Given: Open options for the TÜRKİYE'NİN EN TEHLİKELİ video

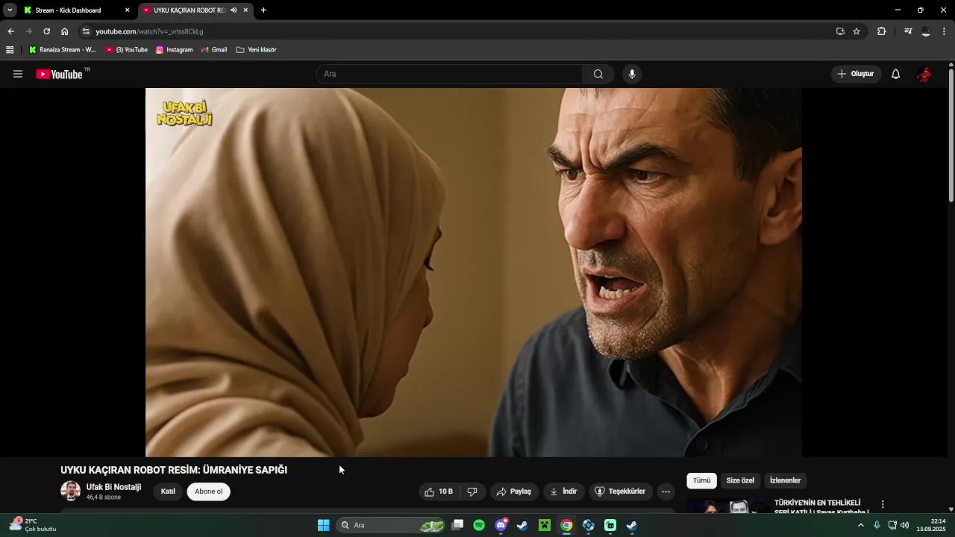Looking at the screenshot, I should point(883,505).
